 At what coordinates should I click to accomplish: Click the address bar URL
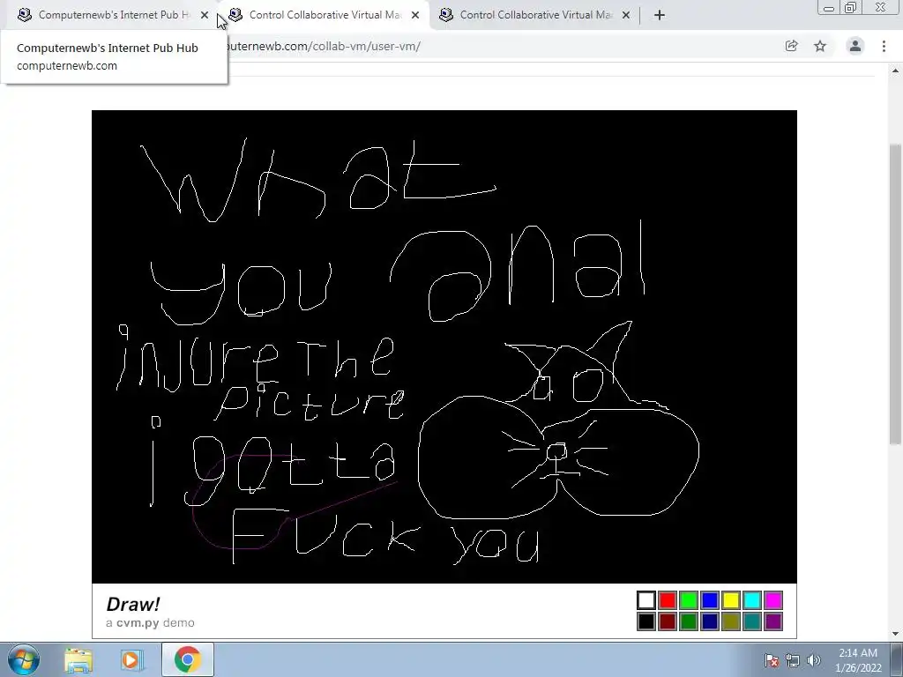[x=323, y=46]
